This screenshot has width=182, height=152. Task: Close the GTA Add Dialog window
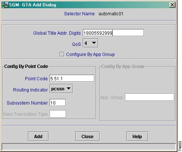(172, 5)
